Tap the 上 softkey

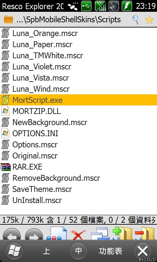click(x=46, y=251)
